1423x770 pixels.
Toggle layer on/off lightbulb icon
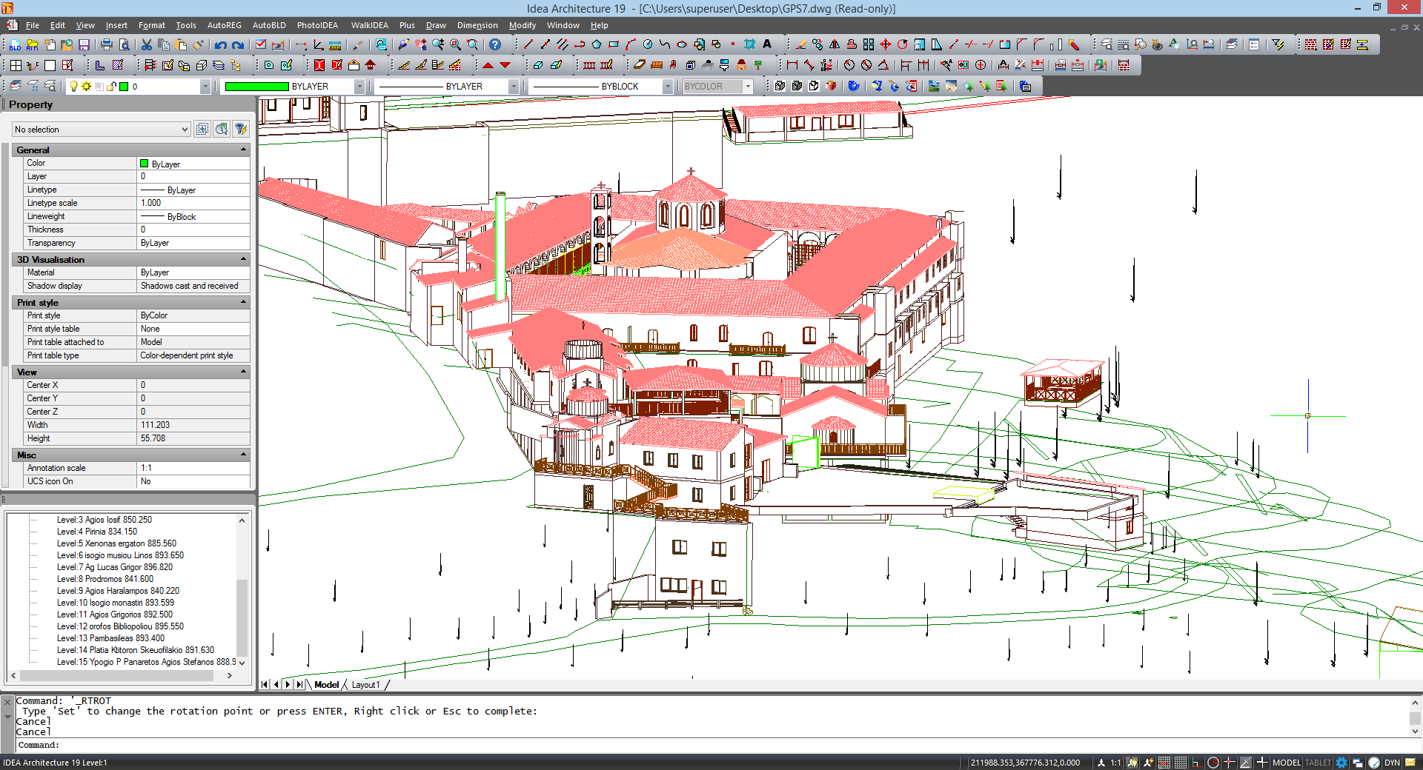73,87
